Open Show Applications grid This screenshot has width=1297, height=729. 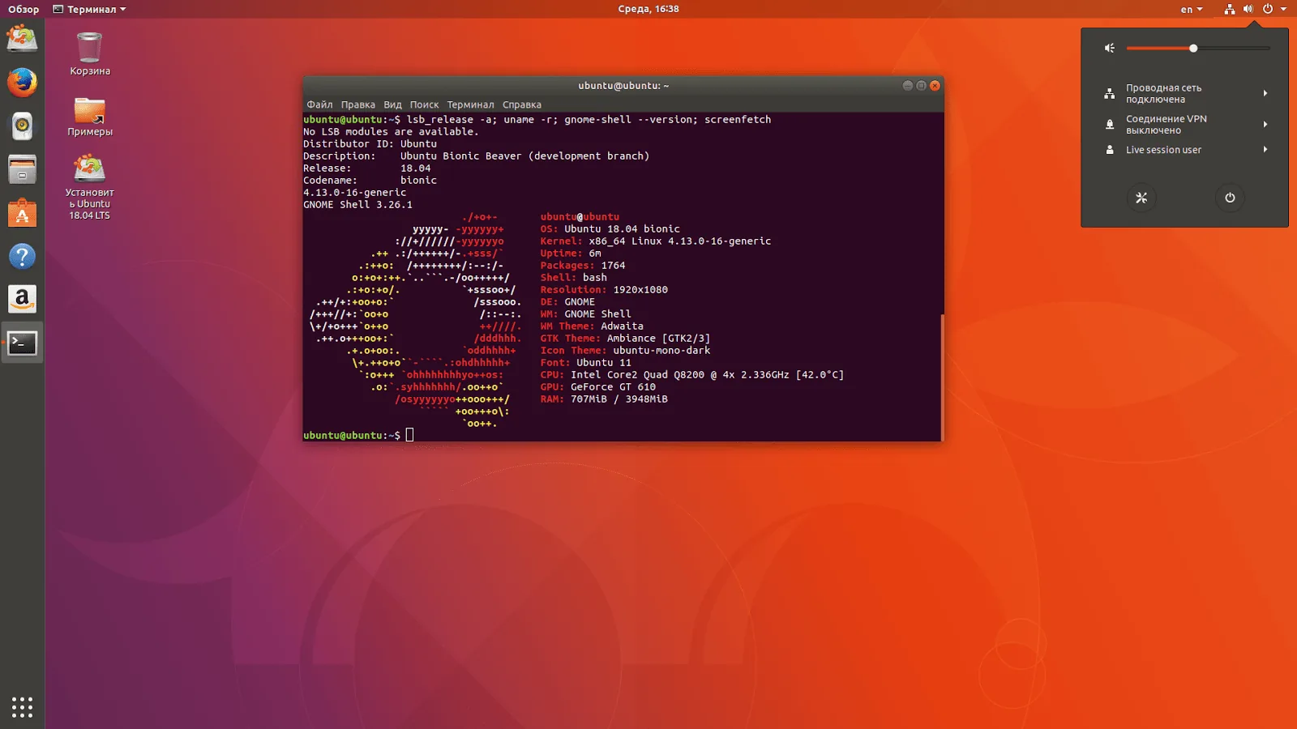(22, 706)
